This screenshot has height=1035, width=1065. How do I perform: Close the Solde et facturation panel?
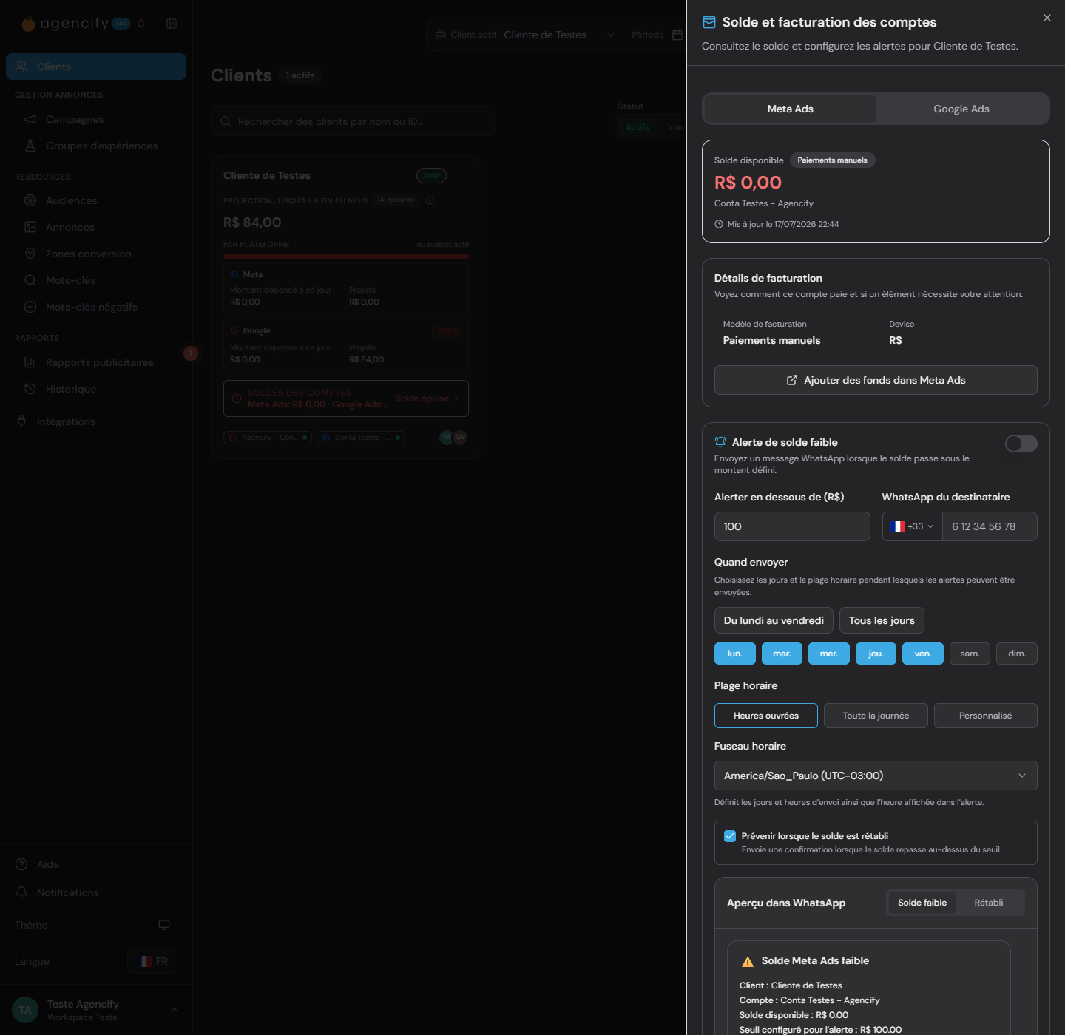pyautogui.click(x=1047, y=18)
